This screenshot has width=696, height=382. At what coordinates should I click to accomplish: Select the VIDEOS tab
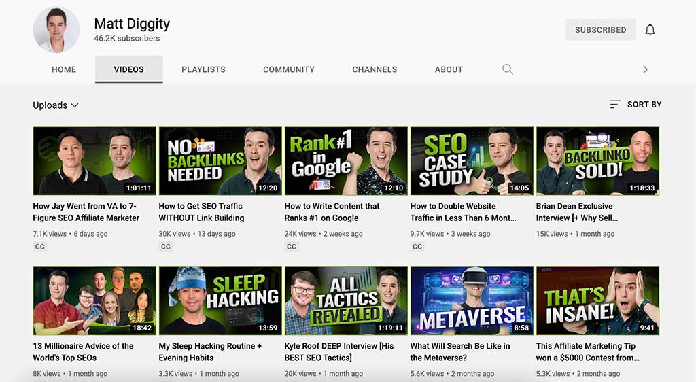(x=128, y=69)
